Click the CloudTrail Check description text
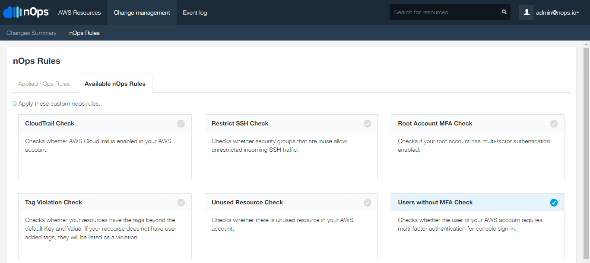 (98, 145)
